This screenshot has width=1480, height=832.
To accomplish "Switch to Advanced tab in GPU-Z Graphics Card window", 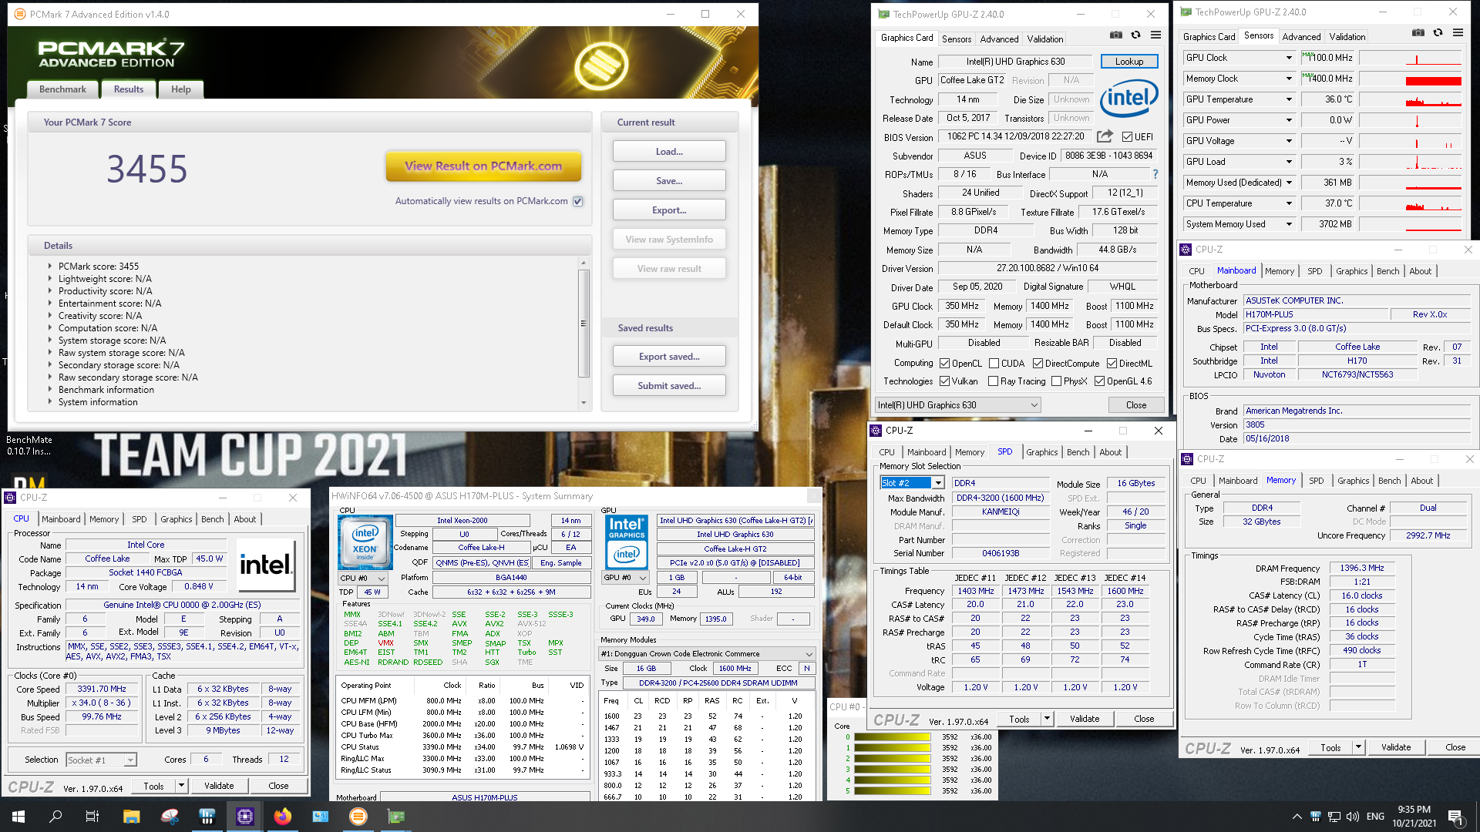I will 999,39.
